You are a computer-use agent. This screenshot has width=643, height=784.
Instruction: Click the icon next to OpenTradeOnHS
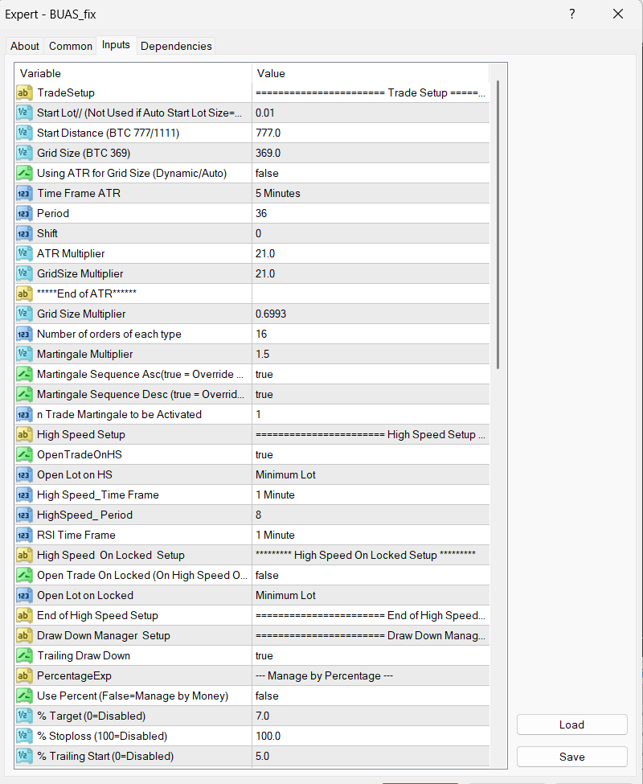[24, 454]
